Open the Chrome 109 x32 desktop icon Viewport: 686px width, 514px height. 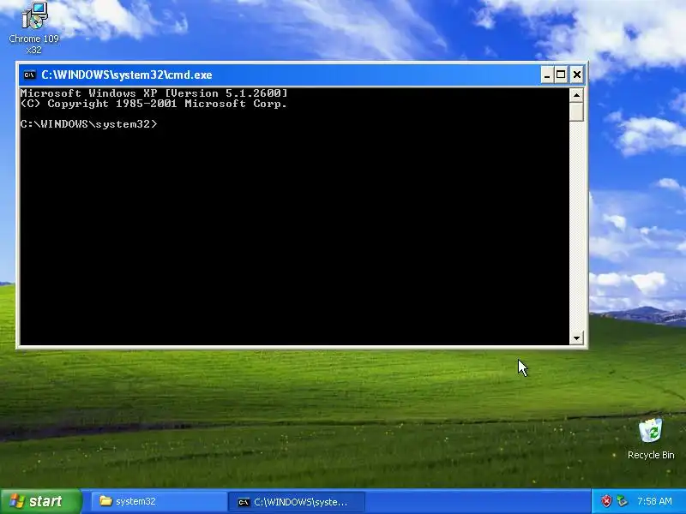pyautogui.click(x=33, y=27)
